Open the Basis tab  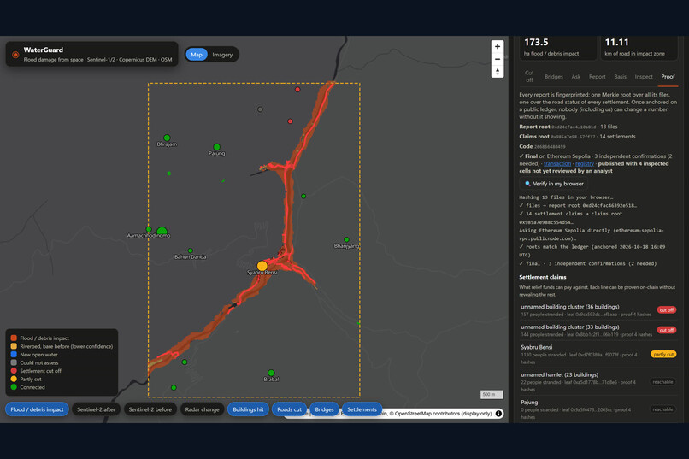tap(620, 76)
